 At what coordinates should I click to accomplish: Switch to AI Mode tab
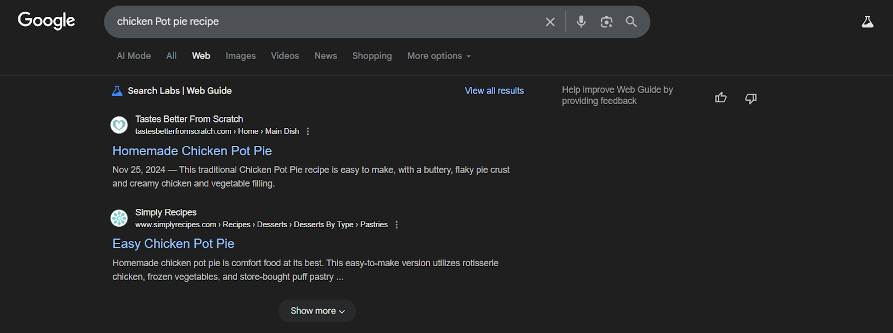point(134,56)
